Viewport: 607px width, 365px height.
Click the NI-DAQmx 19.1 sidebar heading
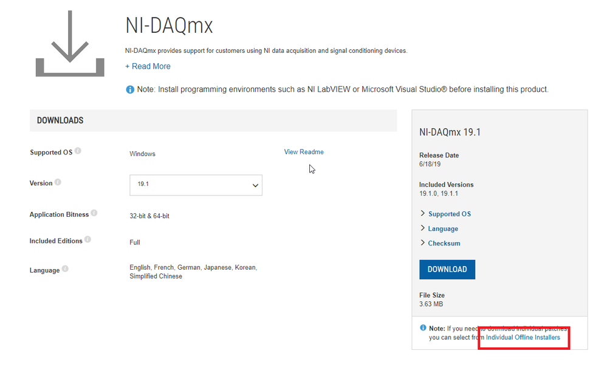[x=450, y=132]
